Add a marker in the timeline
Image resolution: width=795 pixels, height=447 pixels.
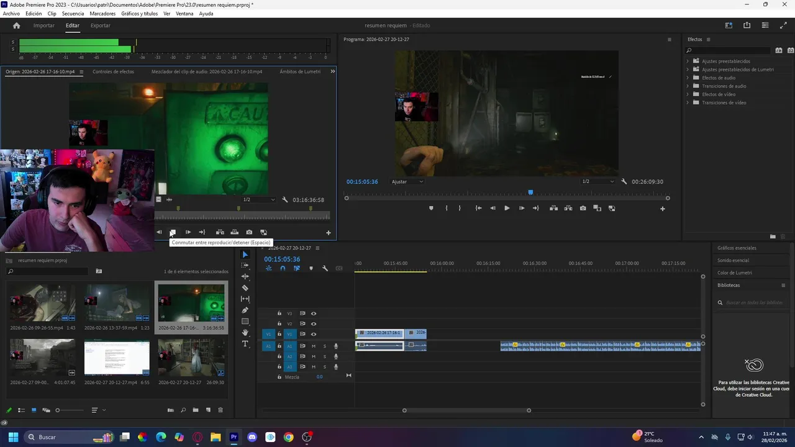click(311, 268)
